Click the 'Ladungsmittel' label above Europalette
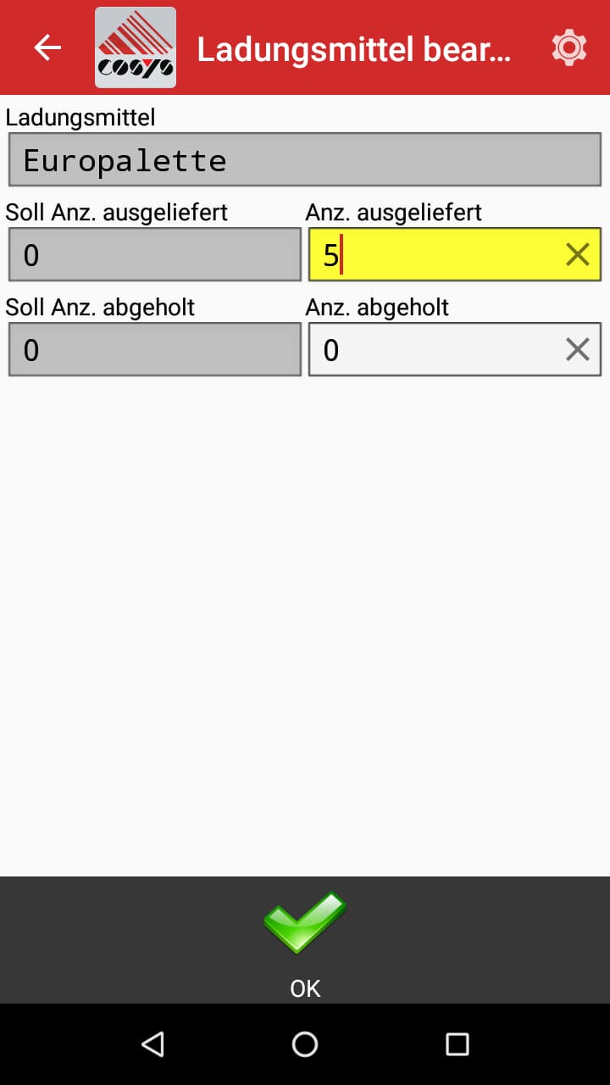Image resolution: width=610 pixels, height=1085 pixels. coord(80,117)
